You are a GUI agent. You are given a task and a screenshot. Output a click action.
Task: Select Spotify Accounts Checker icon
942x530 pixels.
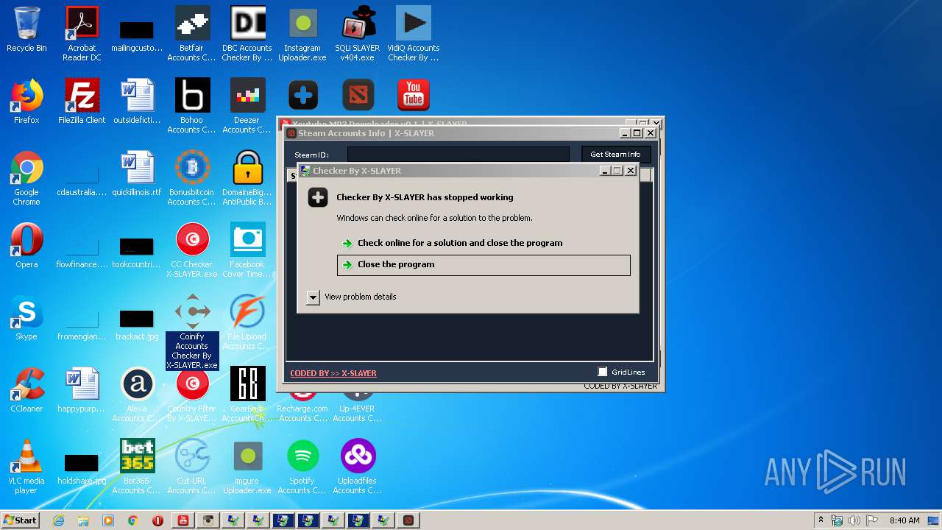click(x=302, y=467)
